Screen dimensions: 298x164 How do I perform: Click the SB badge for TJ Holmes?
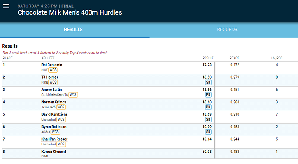point(208,82)
